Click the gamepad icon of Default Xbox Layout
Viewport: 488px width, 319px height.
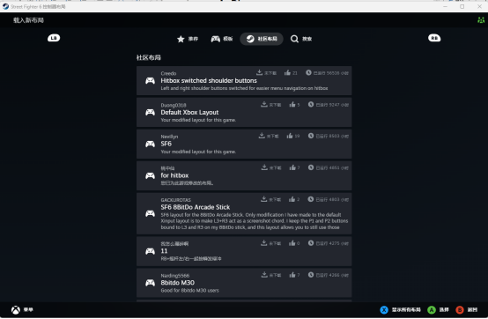pyautogui.click(x=150, y=112)
